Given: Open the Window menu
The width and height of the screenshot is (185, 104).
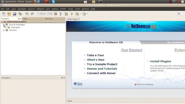Looking at the screenshot, I should 86,9.
